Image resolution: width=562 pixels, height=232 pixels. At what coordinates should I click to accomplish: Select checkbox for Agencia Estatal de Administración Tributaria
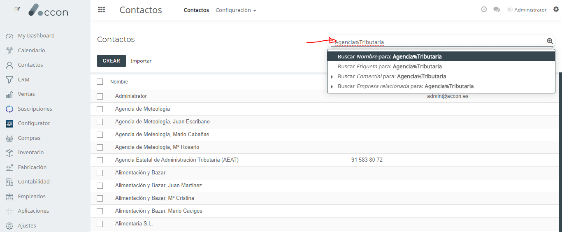tap(100, 160)
